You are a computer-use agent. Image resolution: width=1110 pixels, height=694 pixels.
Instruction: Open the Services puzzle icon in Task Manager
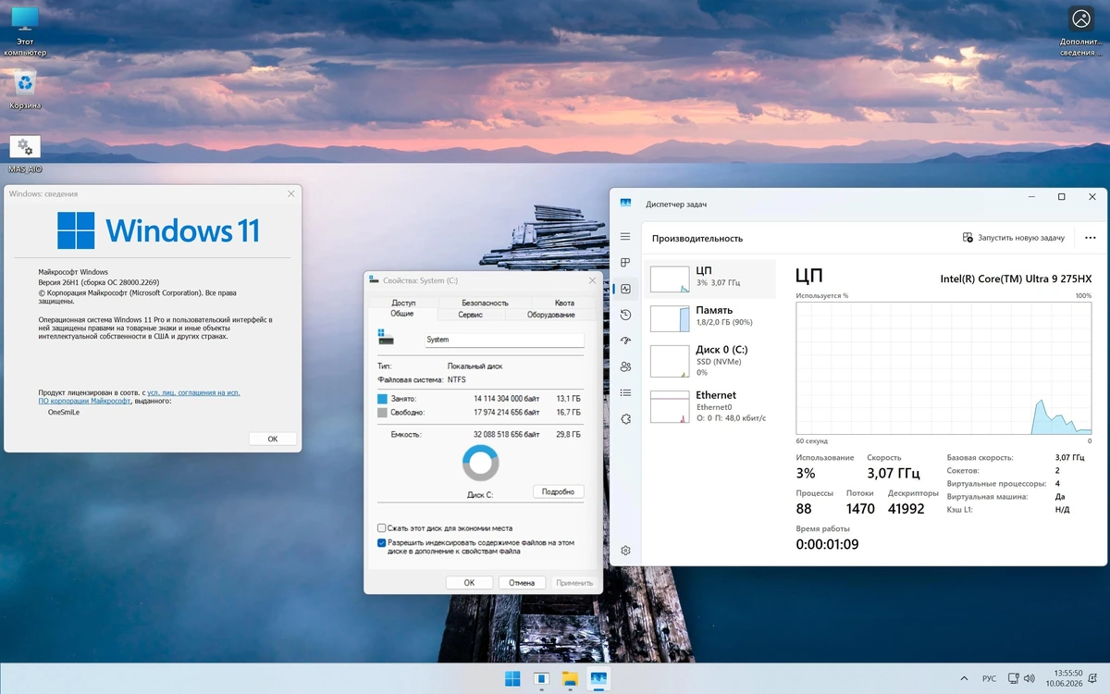click(x=625, y=418)
